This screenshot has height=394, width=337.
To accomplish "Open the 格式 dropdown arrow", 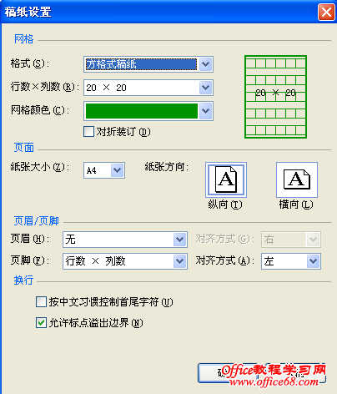I will coord(205,64).
